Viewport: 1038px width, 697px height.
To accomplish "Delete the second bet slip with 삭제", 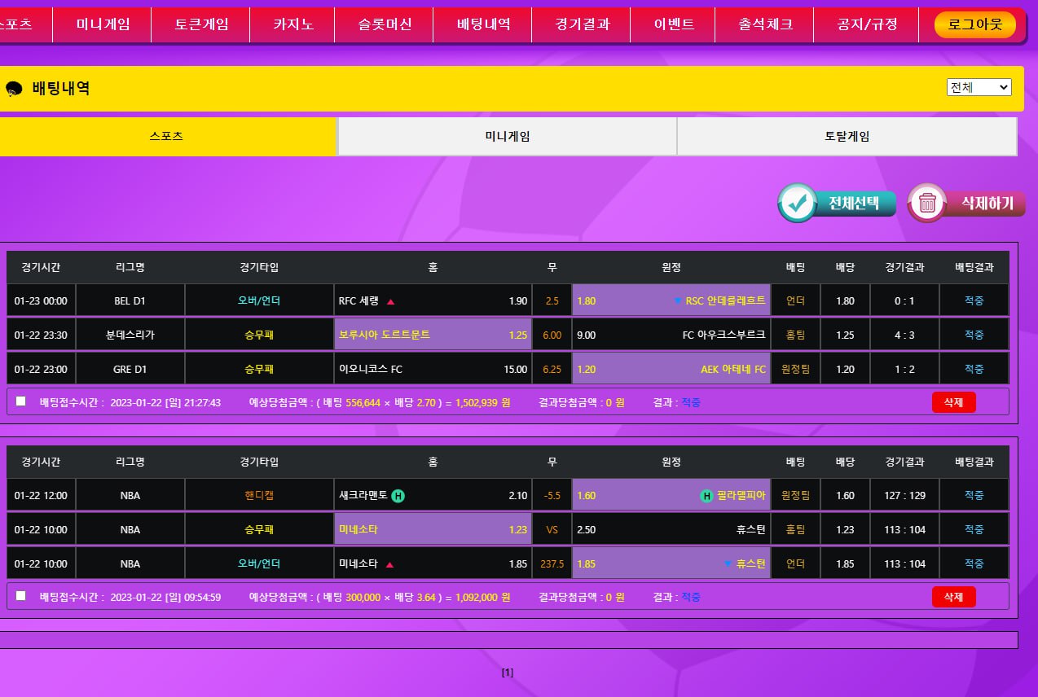I will [x=953, y=597].
